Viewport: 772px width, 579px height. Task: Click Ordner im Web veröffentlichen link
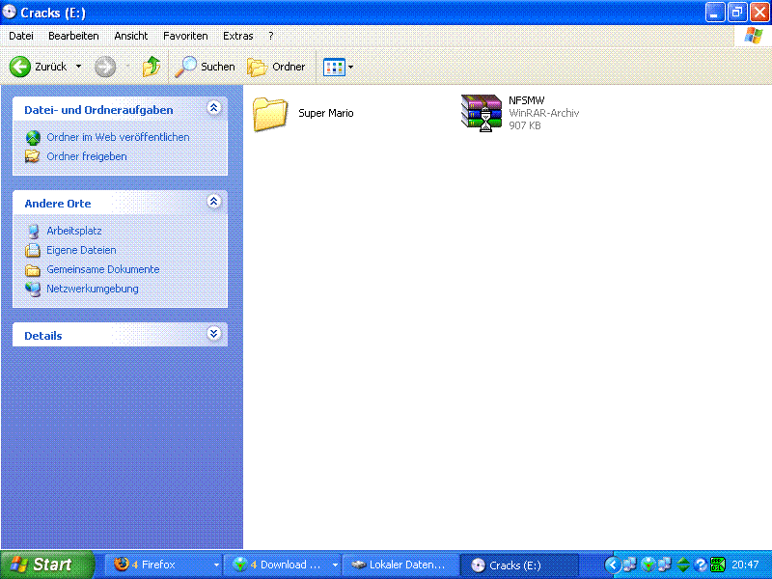(x=118, y=137)
